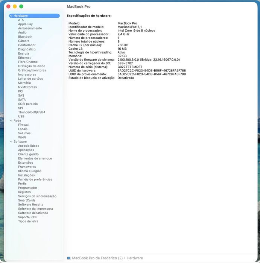Collapse the Rede section chevron

(x=11, y=121)
